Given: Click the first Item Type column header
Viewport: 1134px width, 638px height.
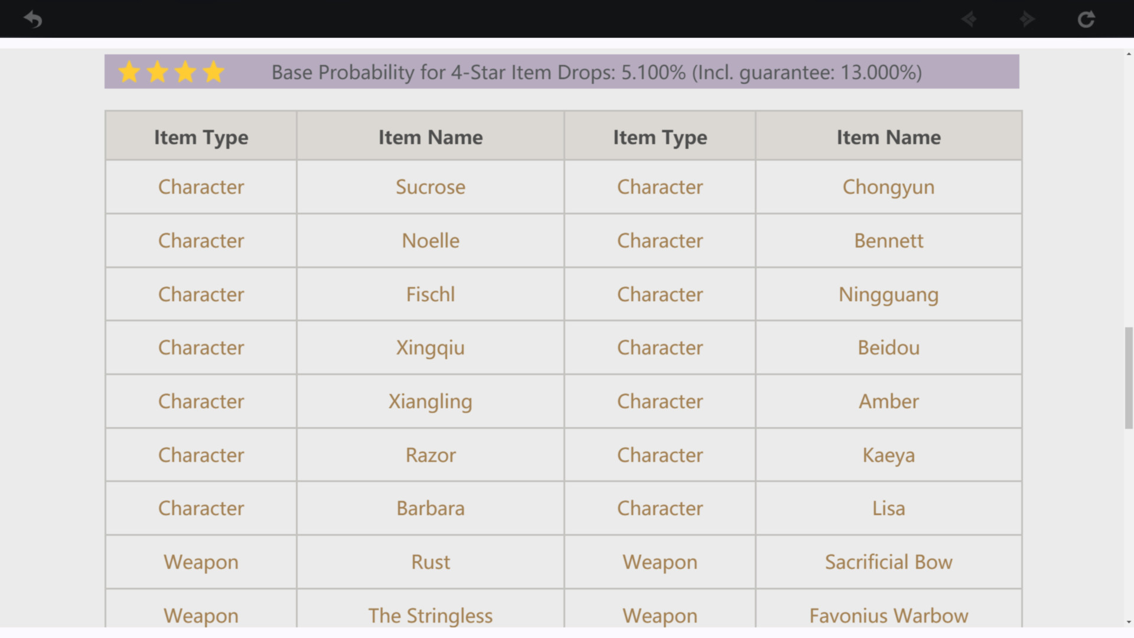Looking at the screenshot, I should pyautogui.click(x=201, y=137).
